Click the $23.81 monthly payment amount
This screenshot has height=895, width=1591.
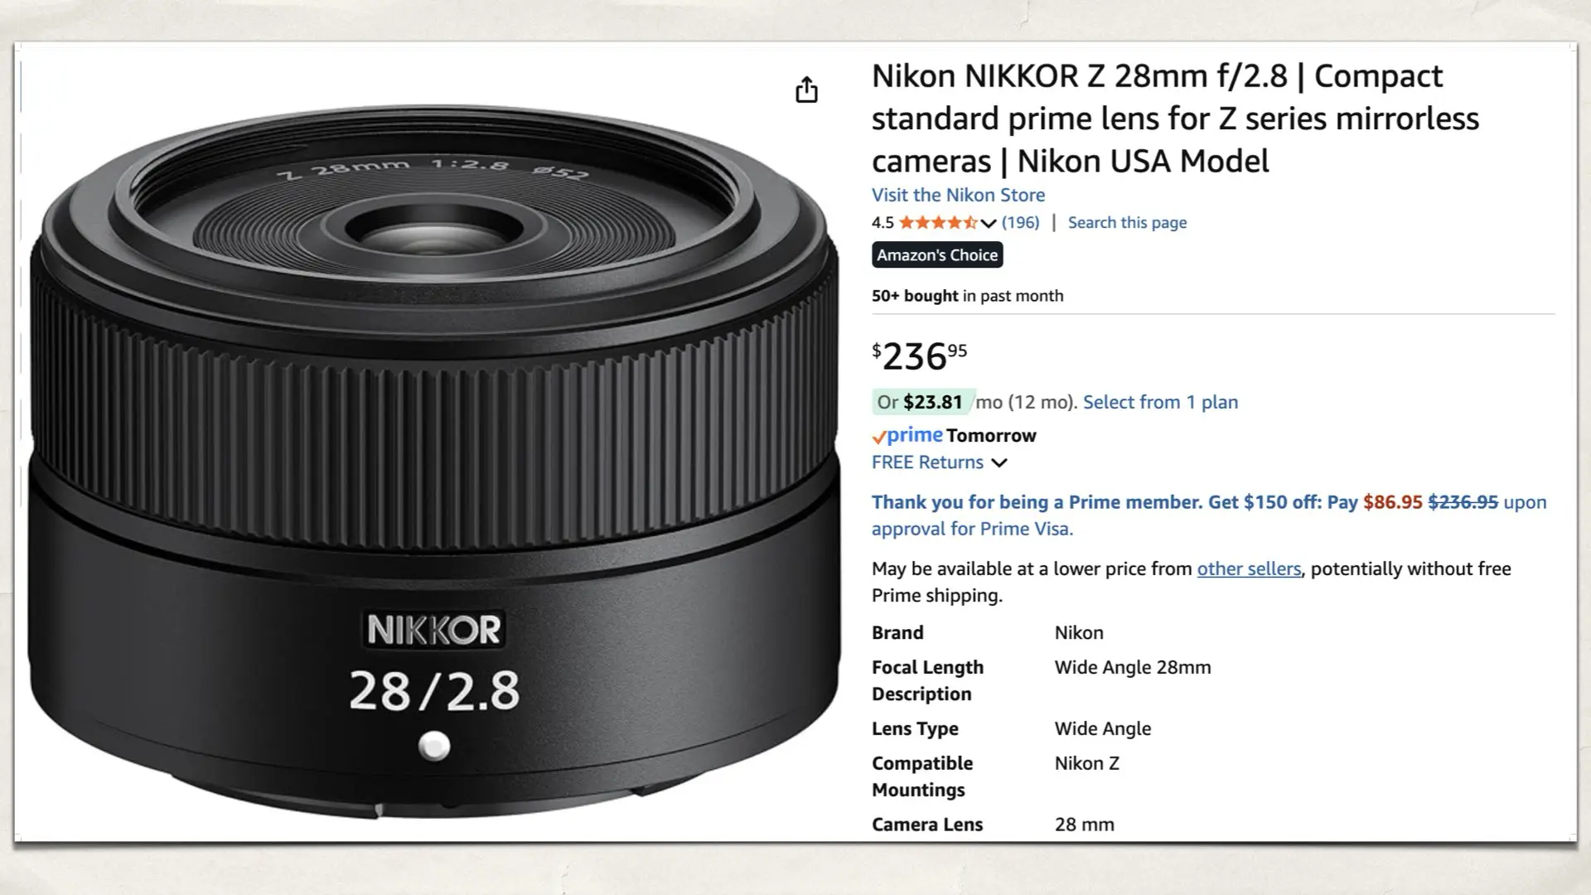click(x=932, y=402)
